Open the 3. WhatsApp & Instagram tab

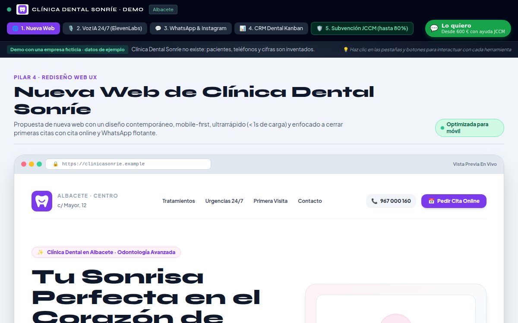pos(191,28)
